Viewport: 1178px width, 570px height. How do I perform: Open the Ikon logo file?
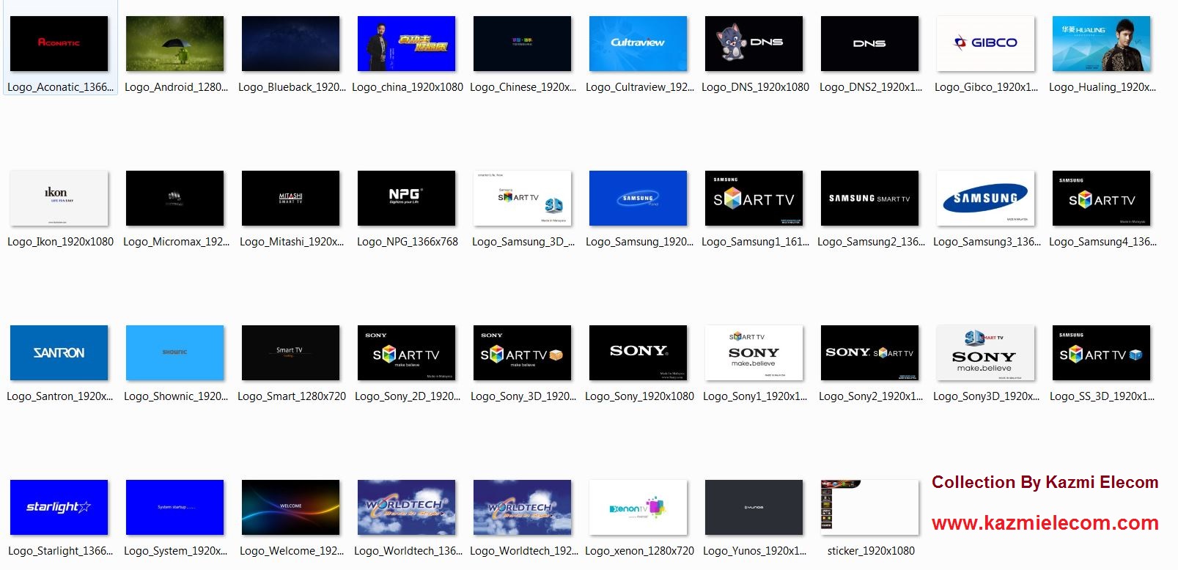click(59, 199)
